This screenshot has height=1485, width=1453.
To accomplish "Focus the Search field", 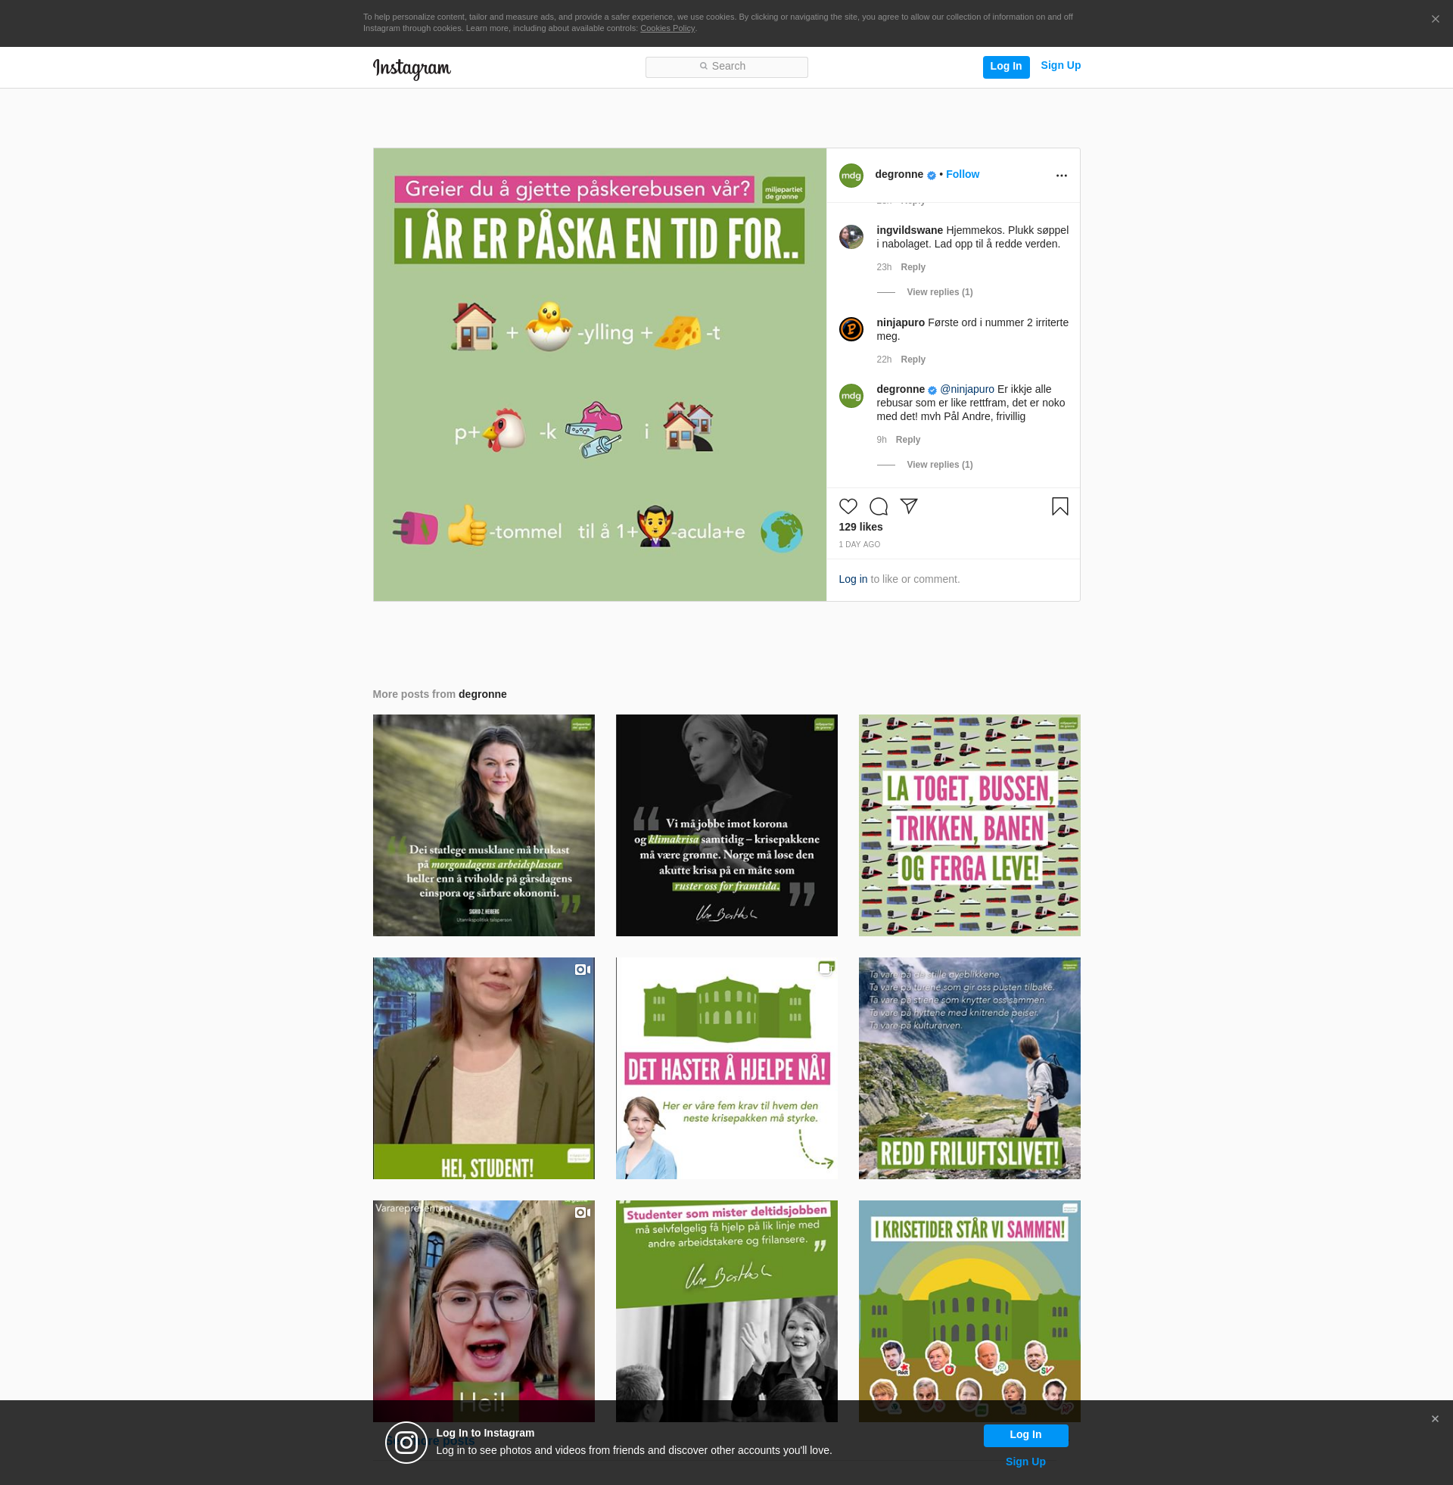I will pos(726,67).
